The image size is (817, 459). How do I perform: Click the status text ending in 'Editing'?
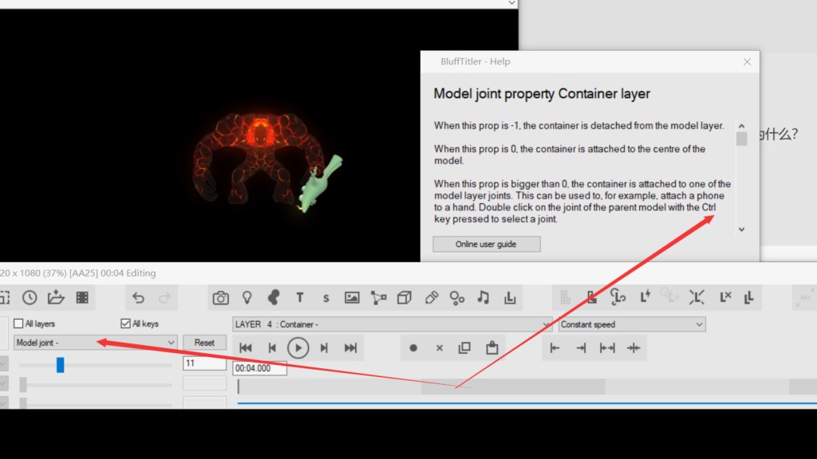pyautogui.click(x=78, y=273)
